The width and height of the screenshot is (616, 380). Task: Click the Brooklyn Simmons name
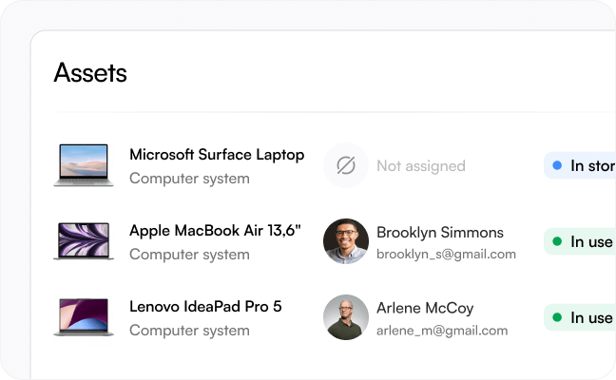440,233
